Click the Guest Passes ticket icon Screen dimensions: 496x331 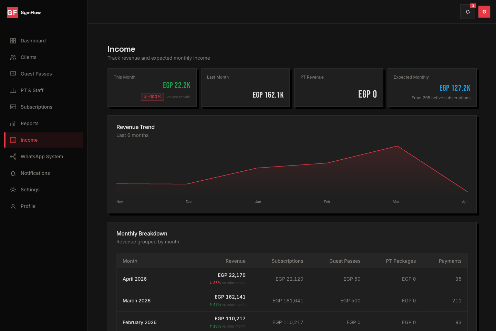[13, 74]
